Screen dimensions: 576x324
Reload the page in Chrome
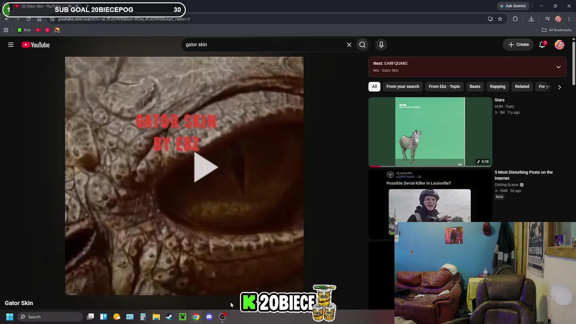click(x=28, y=19)
